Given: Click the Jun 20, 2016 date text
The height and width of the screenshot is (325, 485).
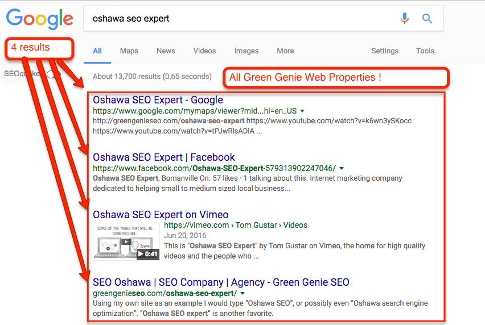Looking at the screenshot, I should click(x=185, y=235).
